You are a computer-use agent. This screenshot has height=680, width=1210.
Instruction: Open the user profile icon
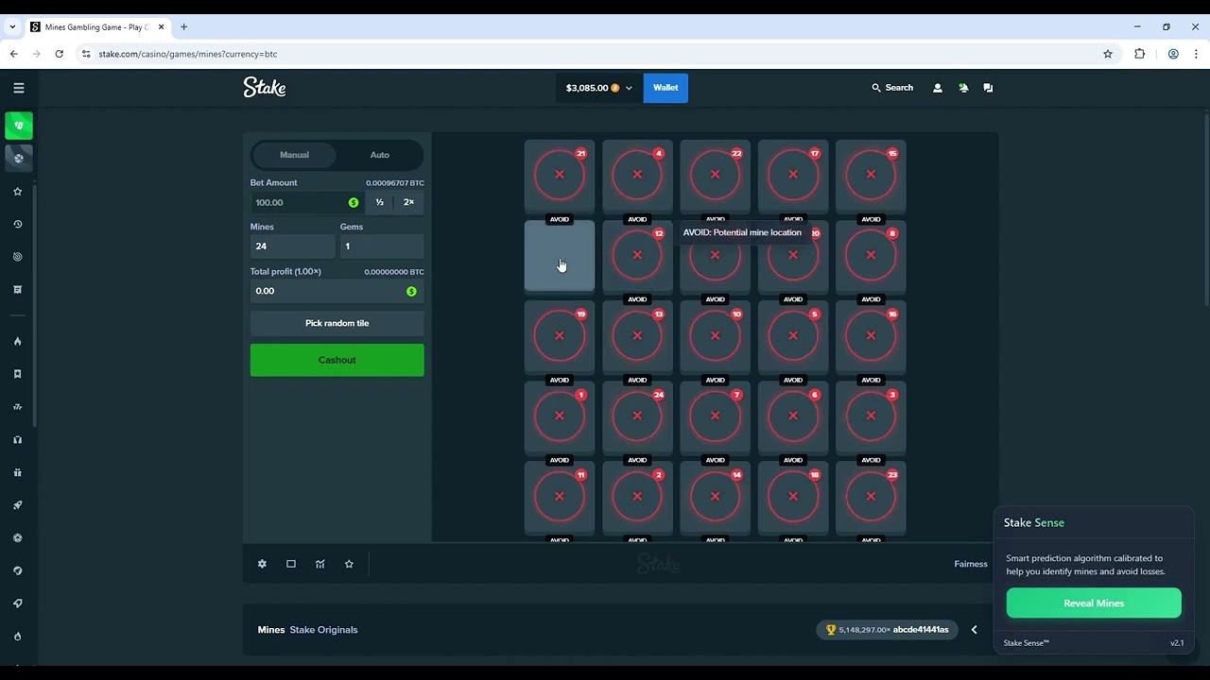coord(938,88)
